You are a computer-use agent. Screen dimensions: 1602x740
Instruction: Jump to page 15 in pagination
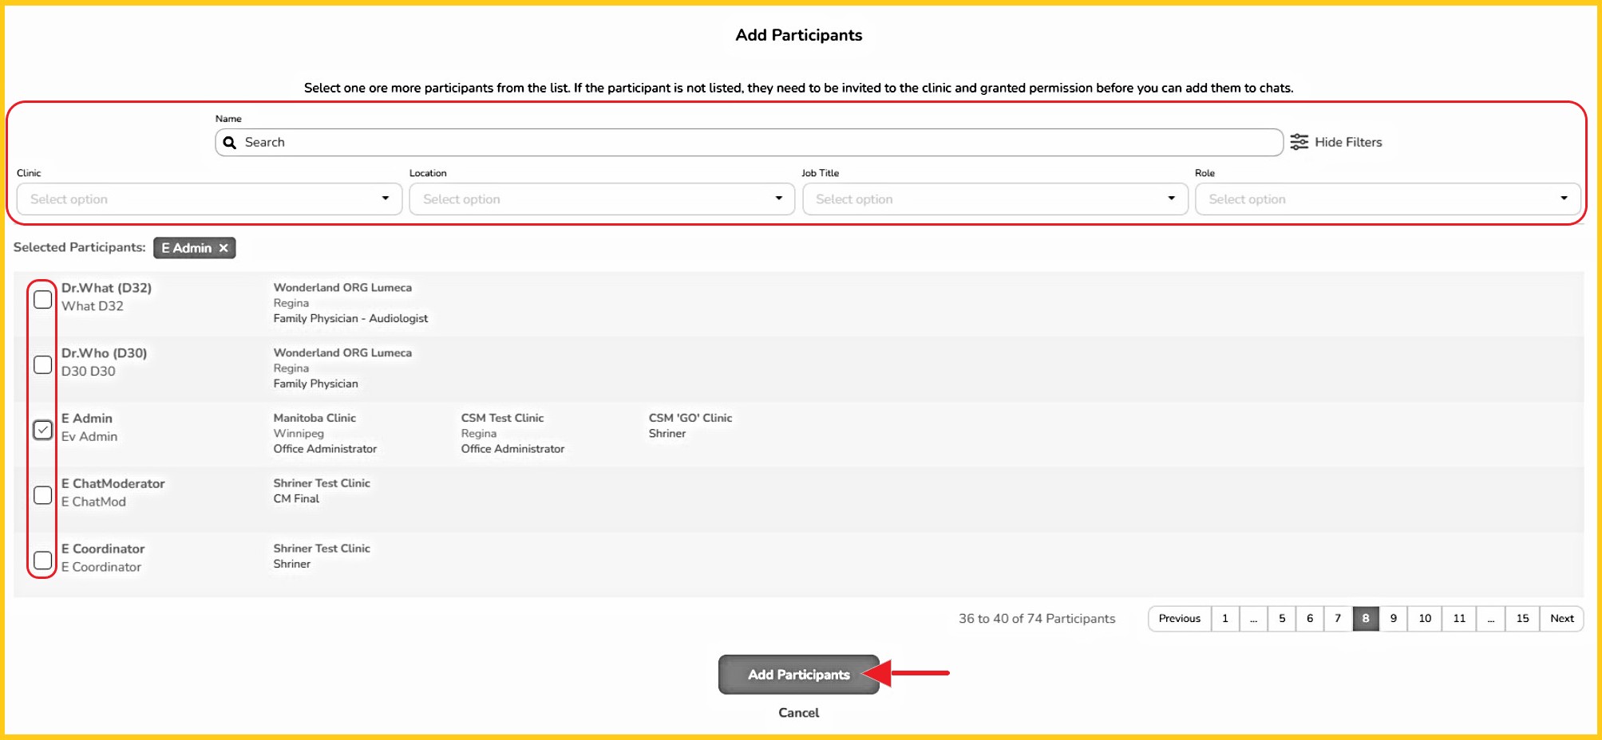[x=1522, y=619]
